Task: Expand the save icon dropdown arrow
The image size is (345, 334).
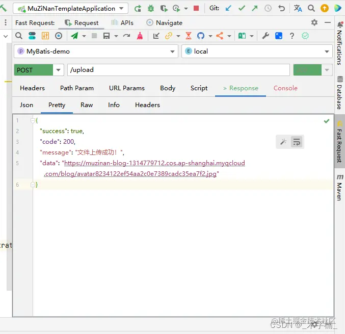Action: 116,36
